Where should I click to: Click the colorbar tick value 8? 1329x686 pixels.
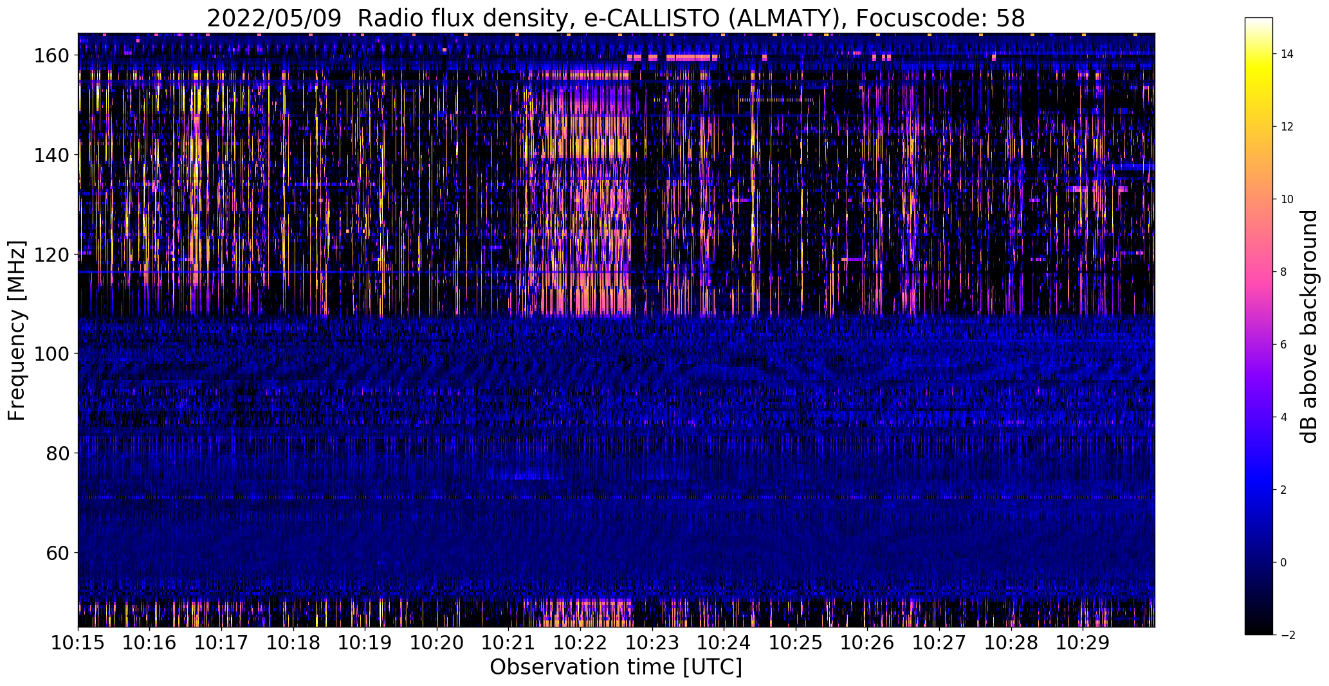click(x=1284, y=272)
